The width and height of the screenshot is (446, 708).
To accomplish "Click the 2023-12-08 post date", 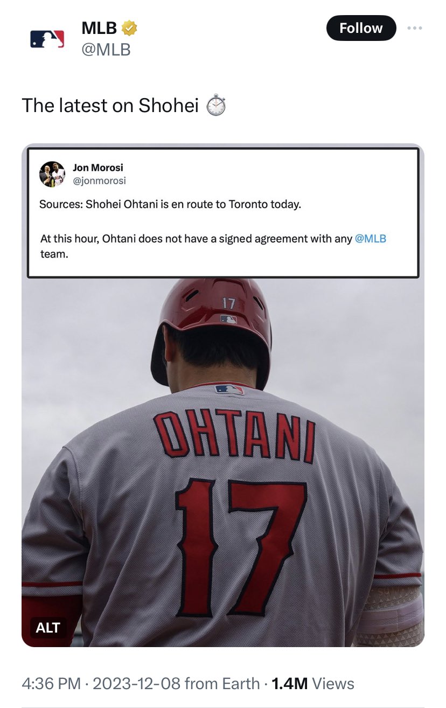I will (x=136, y=684).
